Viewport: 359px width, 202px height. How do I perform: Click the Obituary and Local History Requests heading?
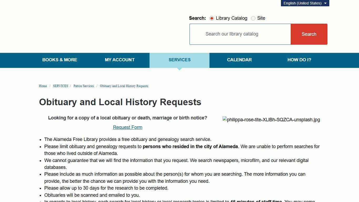[120, 102]
